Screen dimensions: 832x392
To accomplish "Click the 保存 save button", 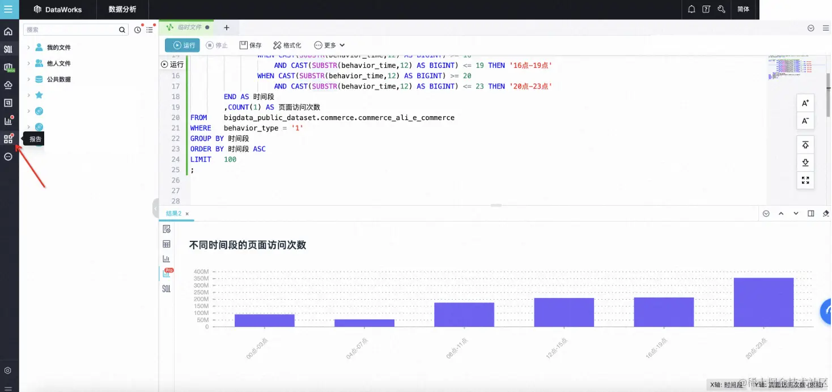I will [x=251, y=45].
